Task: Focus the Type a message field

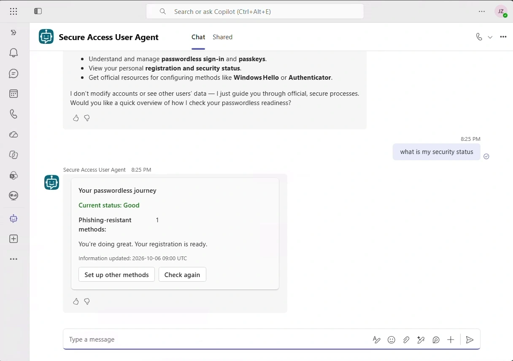Action: tap(217, 339)
